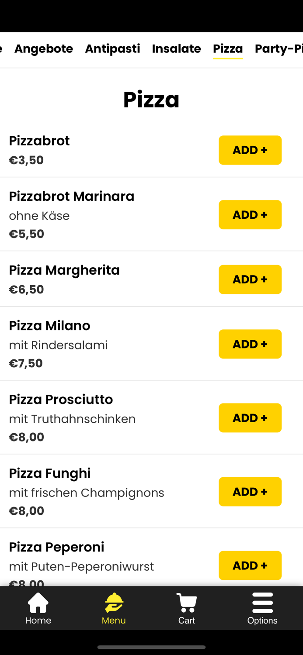Image resolution: width=303 pixels, height=655 pixels.
Task: Add Pizzabrot to the cart
Action: [x=250, y=150]
